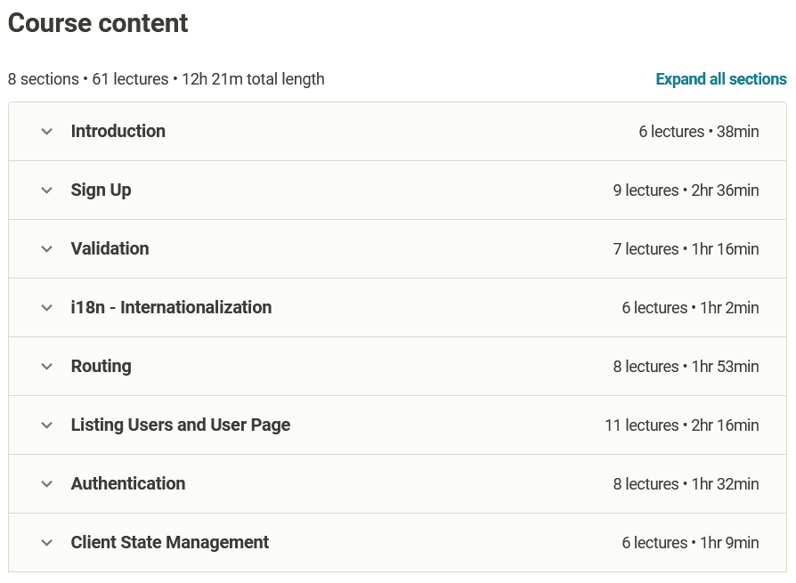The width and height of the screenshot is (796, 583).
Task: Expand the Validation section title
Action: point(110,248)
